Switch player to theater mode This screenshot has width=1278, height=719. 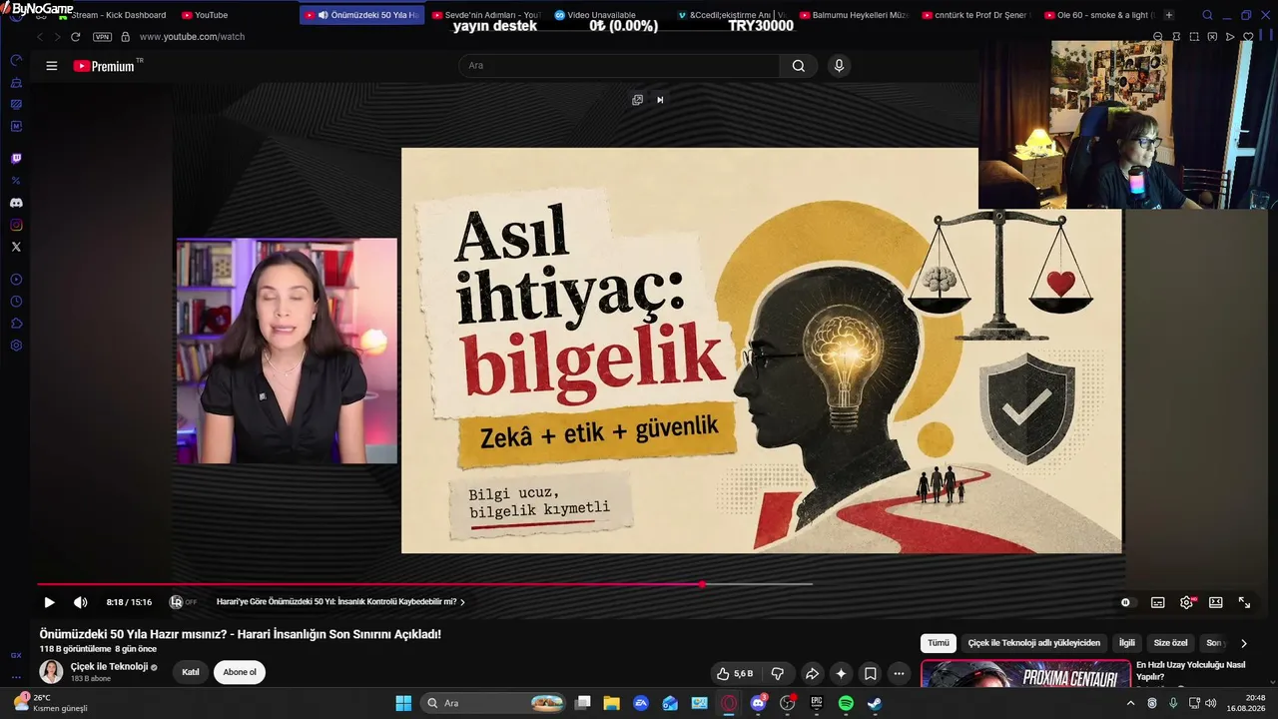tap(1216, 602)
